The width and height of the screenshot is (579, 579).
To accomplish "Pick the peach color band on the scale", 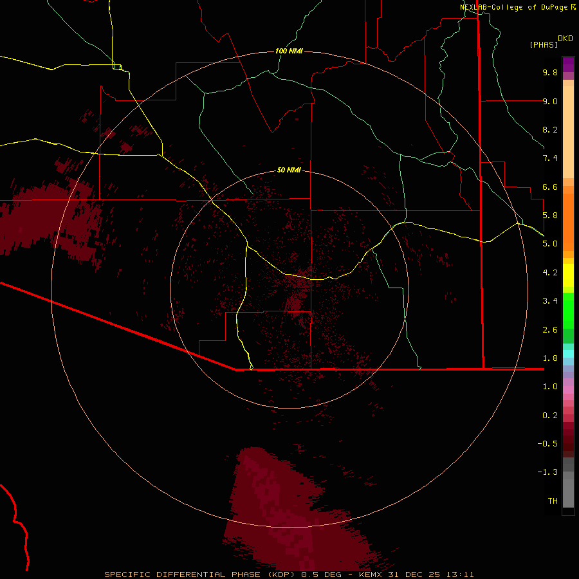I will coord(568,132).
